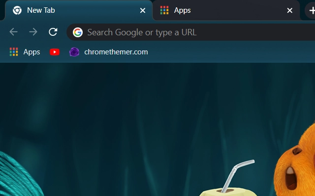Open a new tab with plus button
The width and height of the screenshot is (315, 196).
(311, 10)
